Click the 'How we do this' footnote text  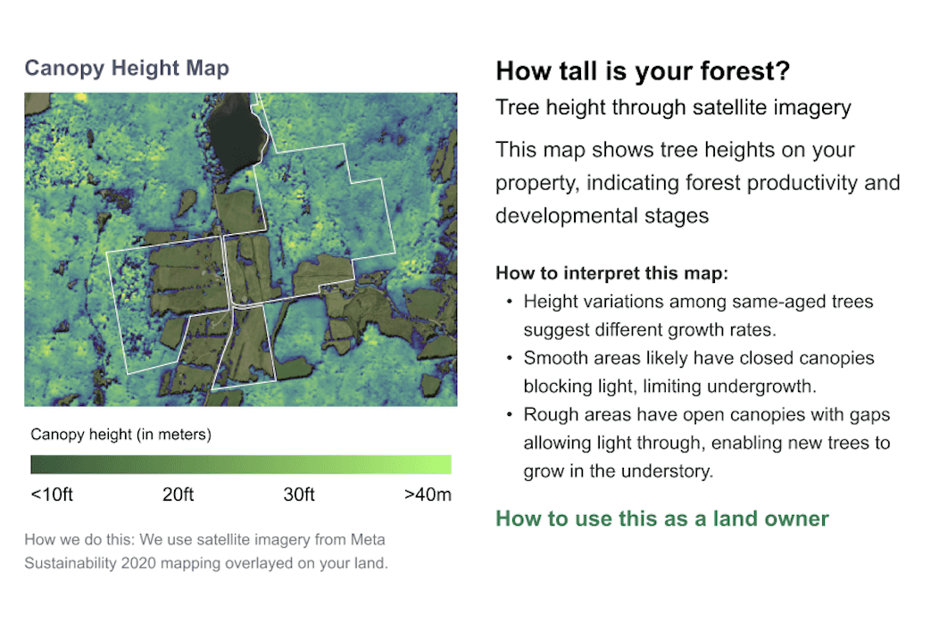pos(206,551)
